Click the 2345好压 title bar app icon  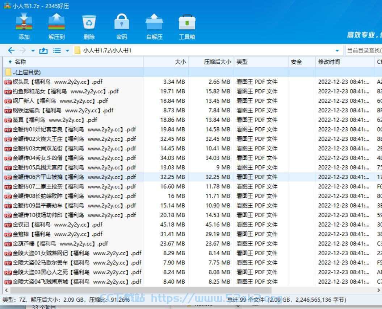(x=7, y=5)
